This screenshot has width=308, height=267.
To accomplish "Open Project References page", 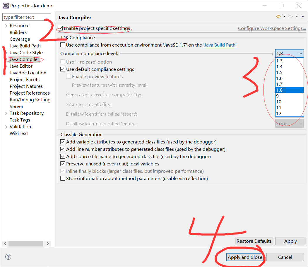I will click(x=30, y=93).
